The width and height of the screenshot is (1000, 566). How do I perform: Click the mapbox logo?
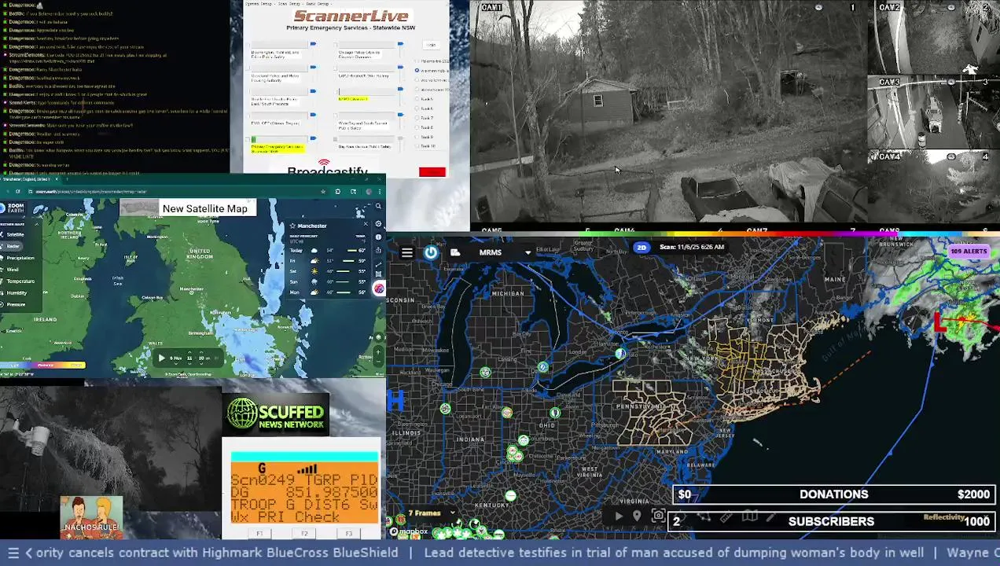click(x=409, y=531)
